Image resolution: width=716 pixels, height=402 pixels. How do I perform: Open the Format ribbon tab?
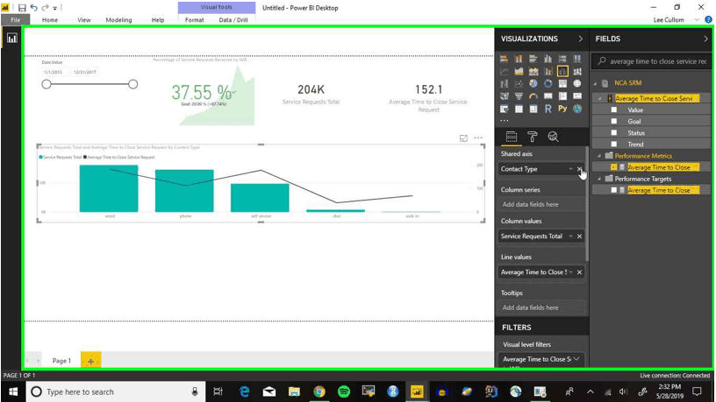point(195,19)
